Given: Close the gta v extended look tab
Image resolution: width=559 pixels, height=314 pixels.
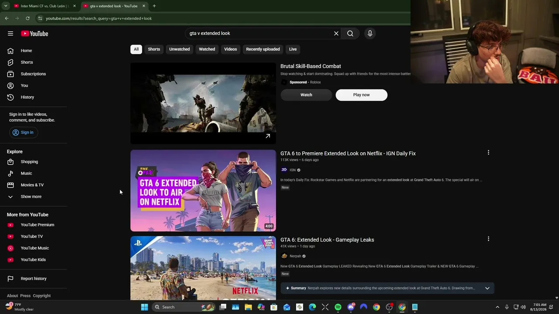Looking at the screenshot, I should tap(144, 6).
